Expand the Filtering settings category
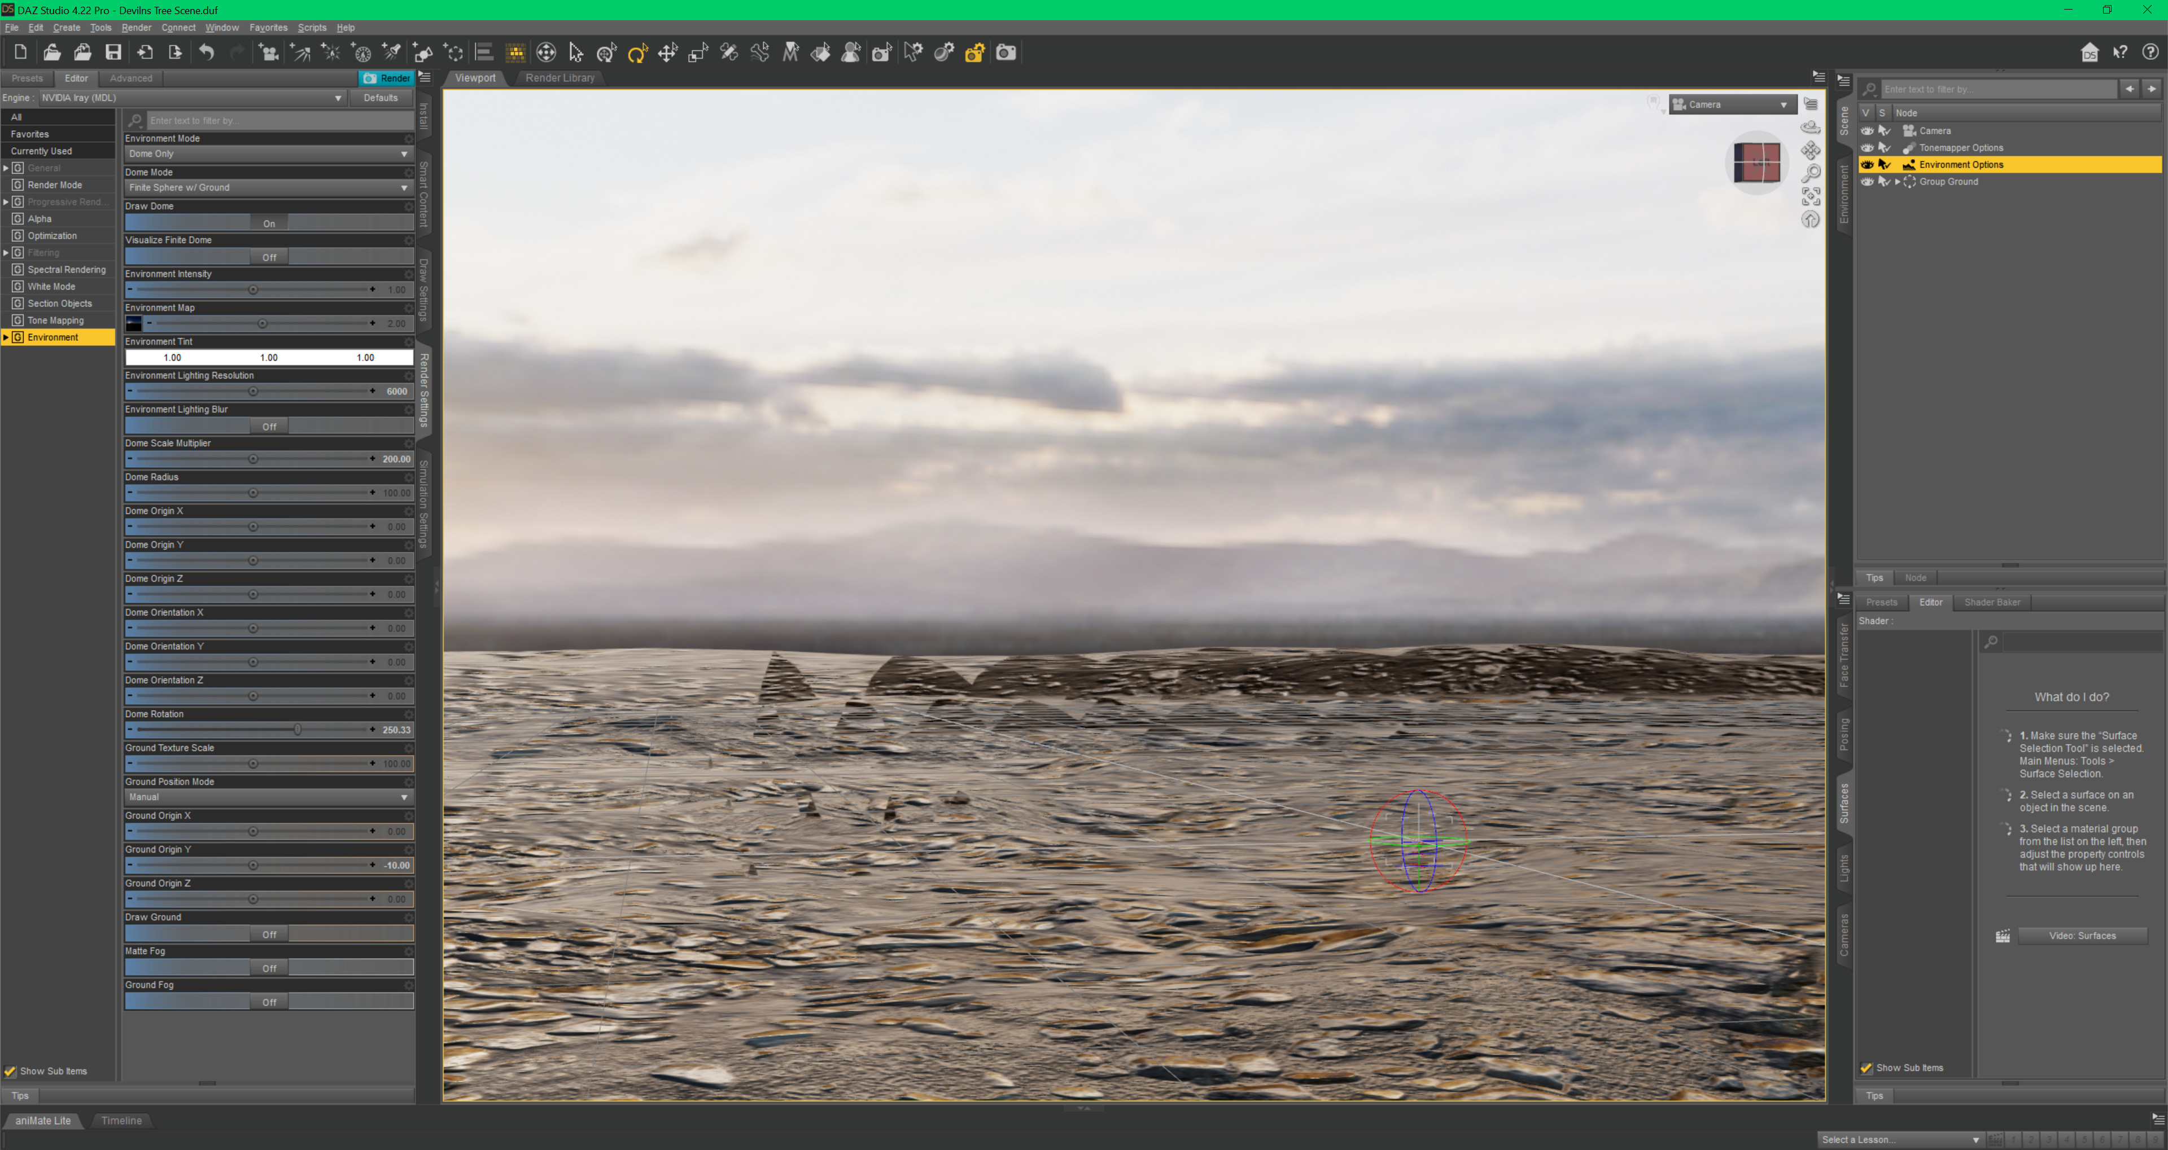The width and height of the screenshot is (2168, 1150). coord(6,252)
